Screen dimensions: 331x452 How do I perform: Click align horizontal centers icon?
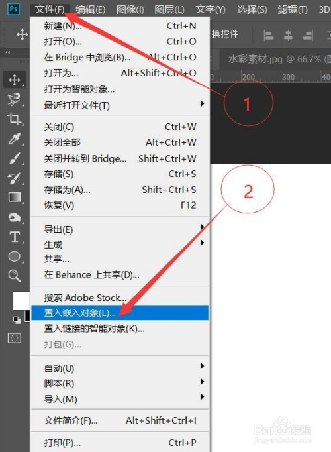(288, 36)
